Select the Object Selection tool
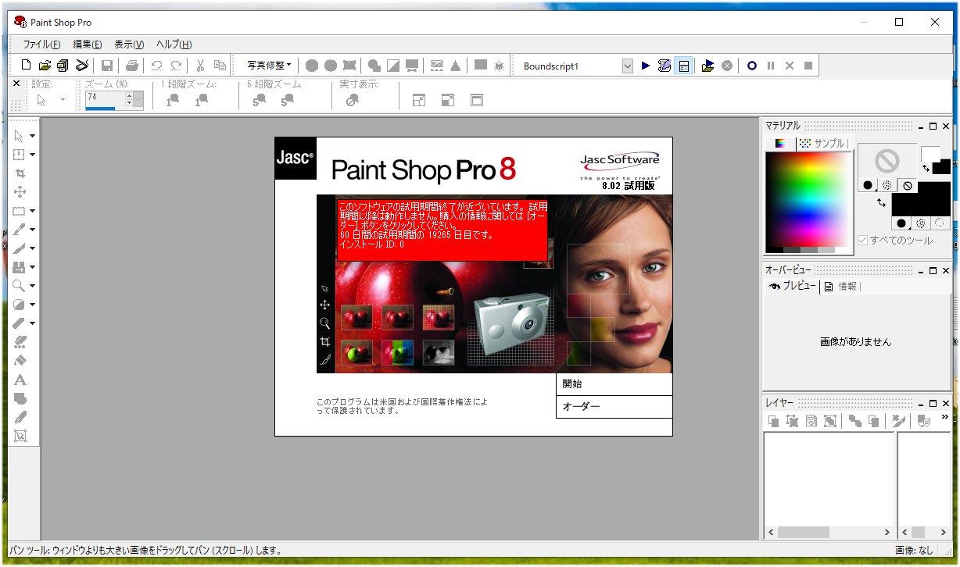The image size is (960, 567). tap(20, 436)
